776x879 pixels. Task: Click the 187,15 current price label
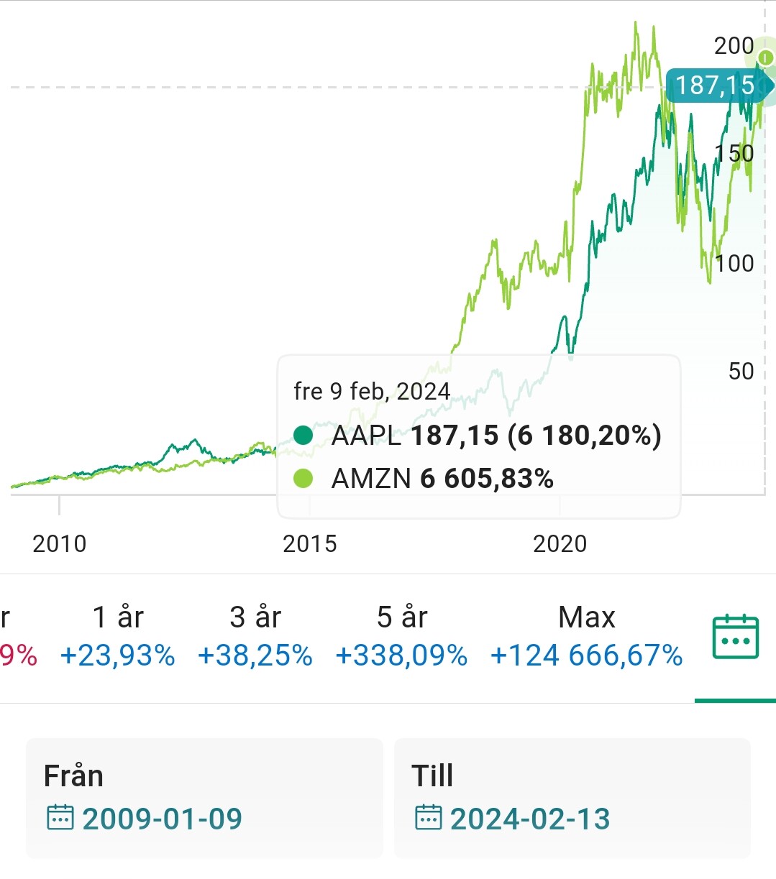[715, 86]
